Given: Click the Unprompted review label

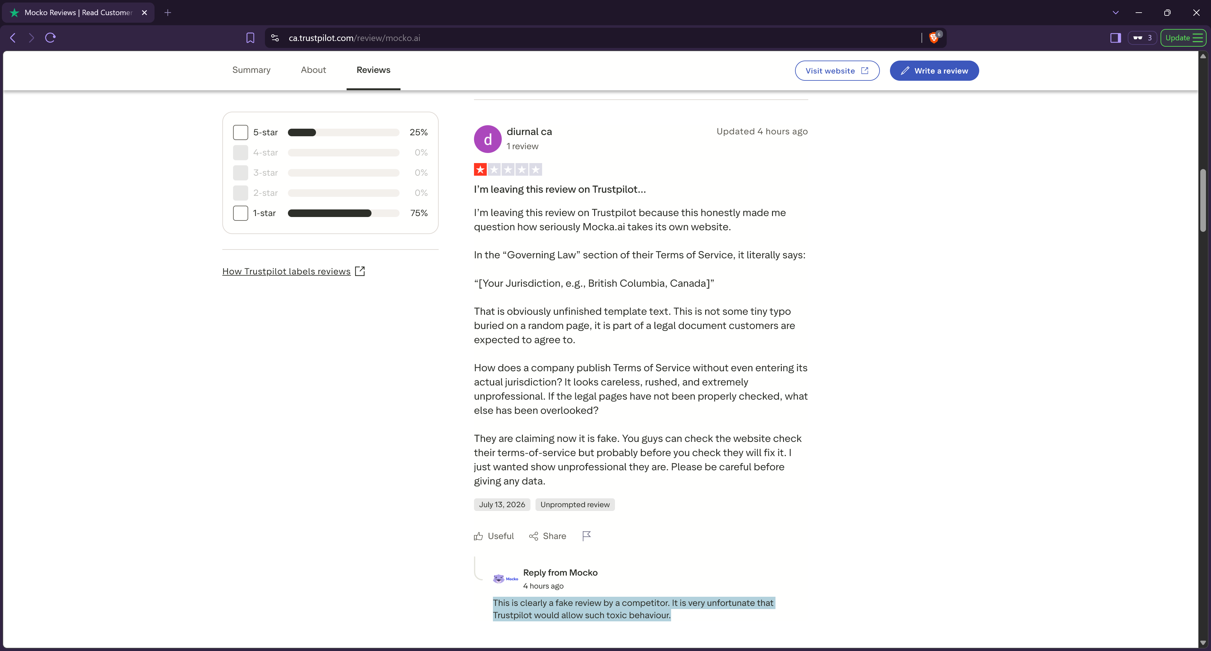Looking at the screenshot, I should 575,504.
